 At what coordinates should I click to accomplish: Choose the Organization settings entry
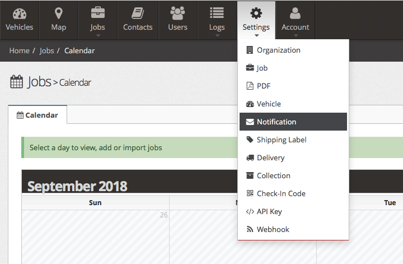click(x=293, y=50)
